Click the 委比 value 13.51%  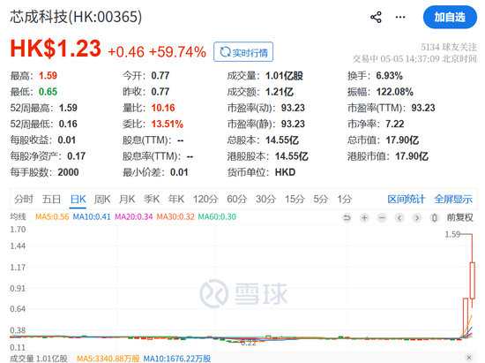pos(167,124)
